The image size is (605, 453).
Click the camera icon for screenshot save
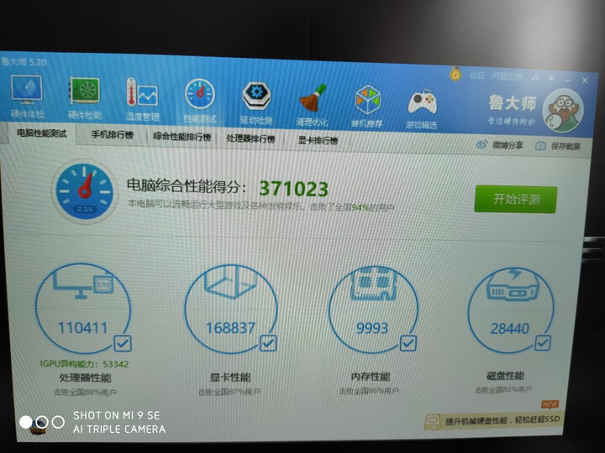[540, 146]
